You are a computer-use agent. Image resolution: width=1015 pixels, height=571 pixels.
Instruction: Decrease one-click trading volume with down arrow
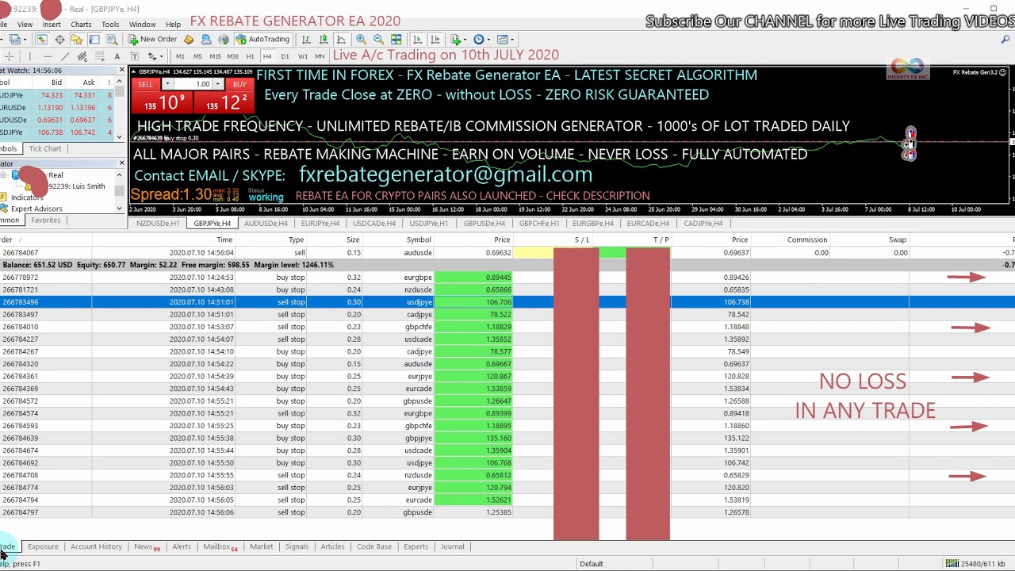pos(167,84)
